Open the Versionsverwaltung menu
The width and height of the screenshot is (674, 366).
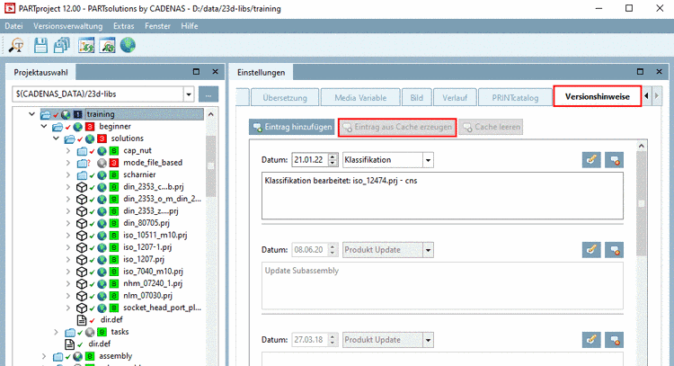(x=68, y=26)
